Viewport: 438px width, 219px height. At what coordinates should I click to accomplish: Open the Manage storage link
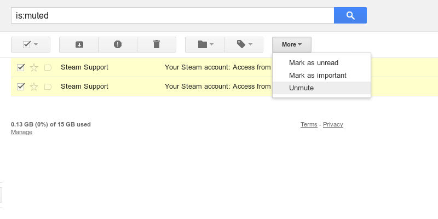[21, 132]
